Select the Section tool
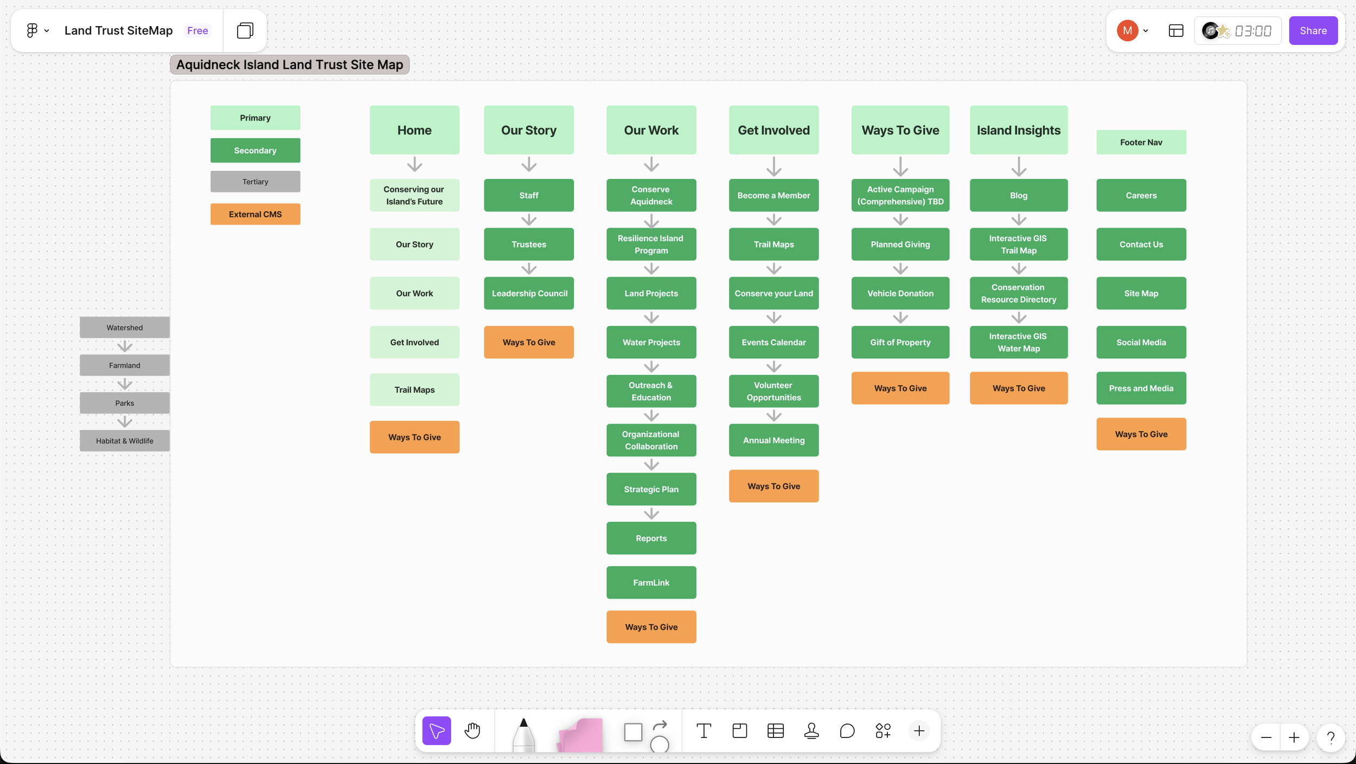Screen dimensions: 1356x764 coord(740,730)
